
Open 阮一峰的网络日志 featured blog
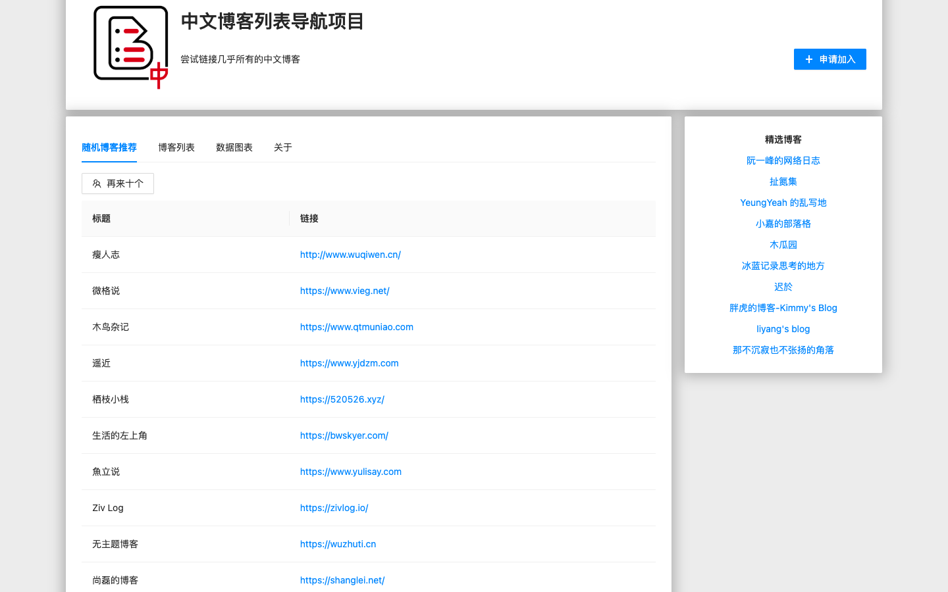tap(783, 160)
